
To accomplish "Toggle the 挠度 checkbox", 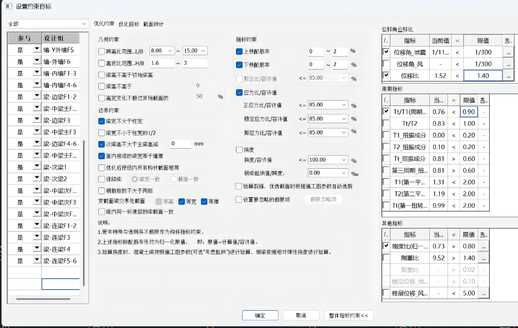I will (x=239, y=150).
